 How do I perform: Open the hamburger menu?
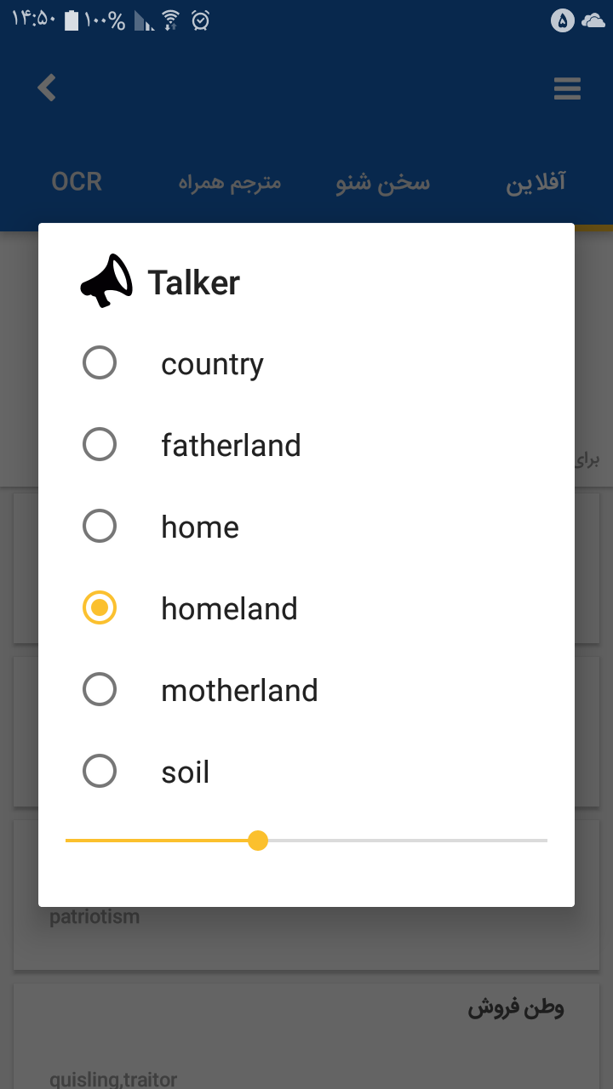pyautogui.click(x=567, y=88)
